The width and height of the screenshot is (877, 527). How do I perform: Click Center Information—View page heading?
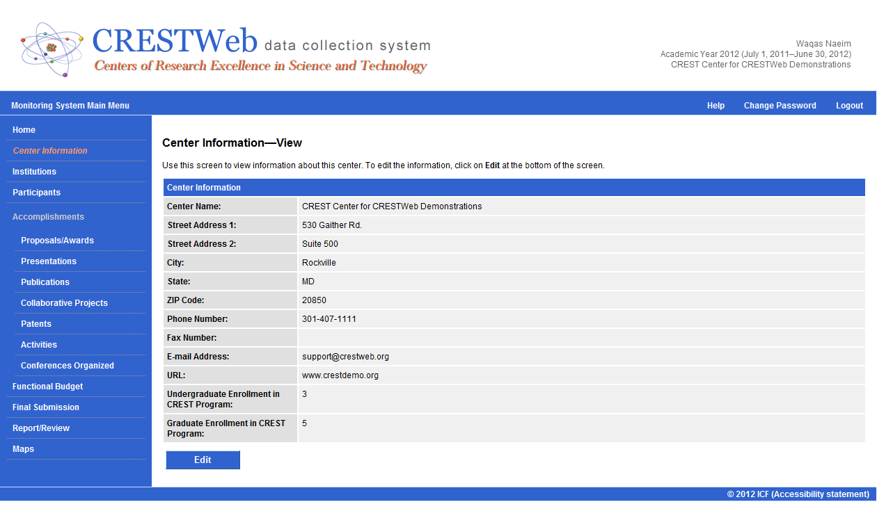click(232, 143)
